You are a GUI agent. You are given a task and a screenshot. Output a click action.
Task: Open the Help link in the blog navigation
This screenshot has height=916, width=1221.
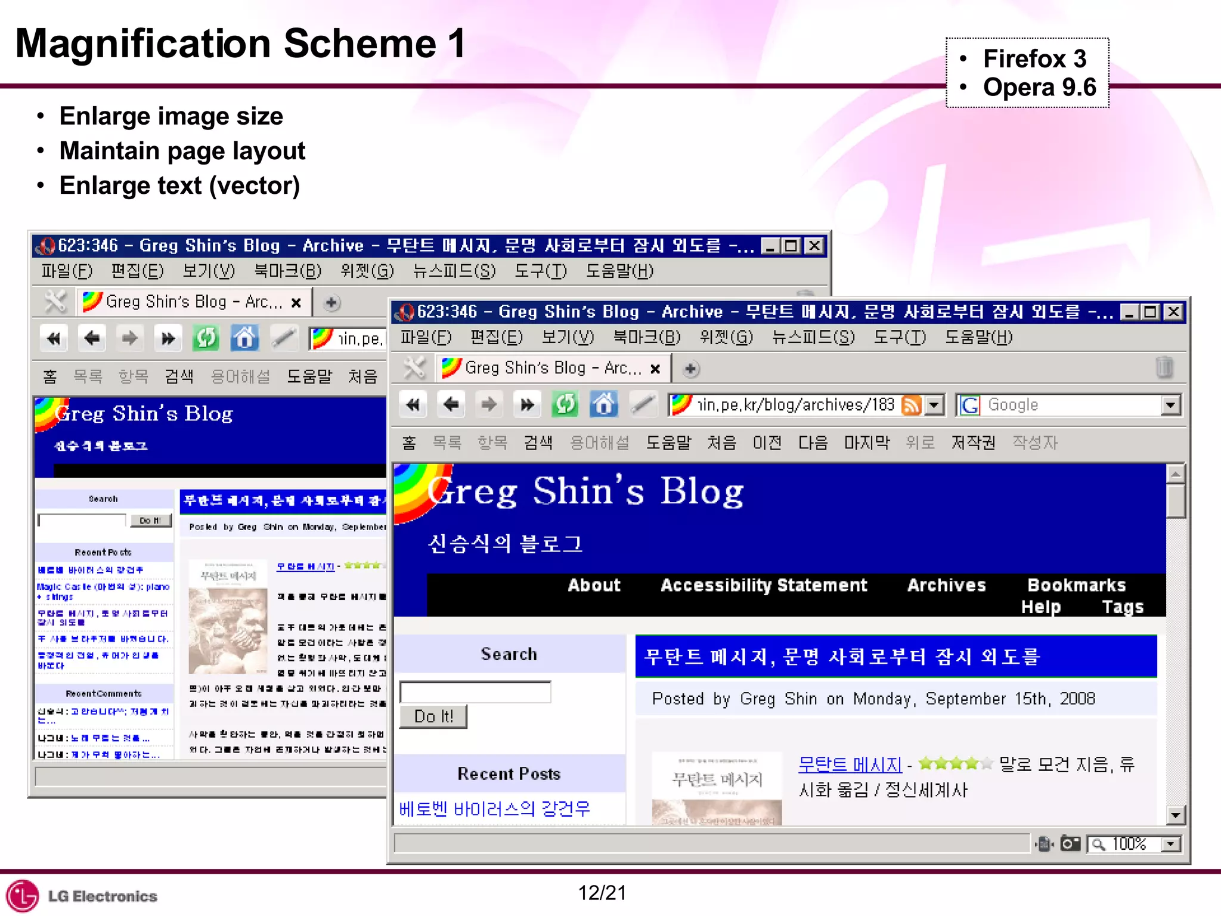click(1041, 607)
